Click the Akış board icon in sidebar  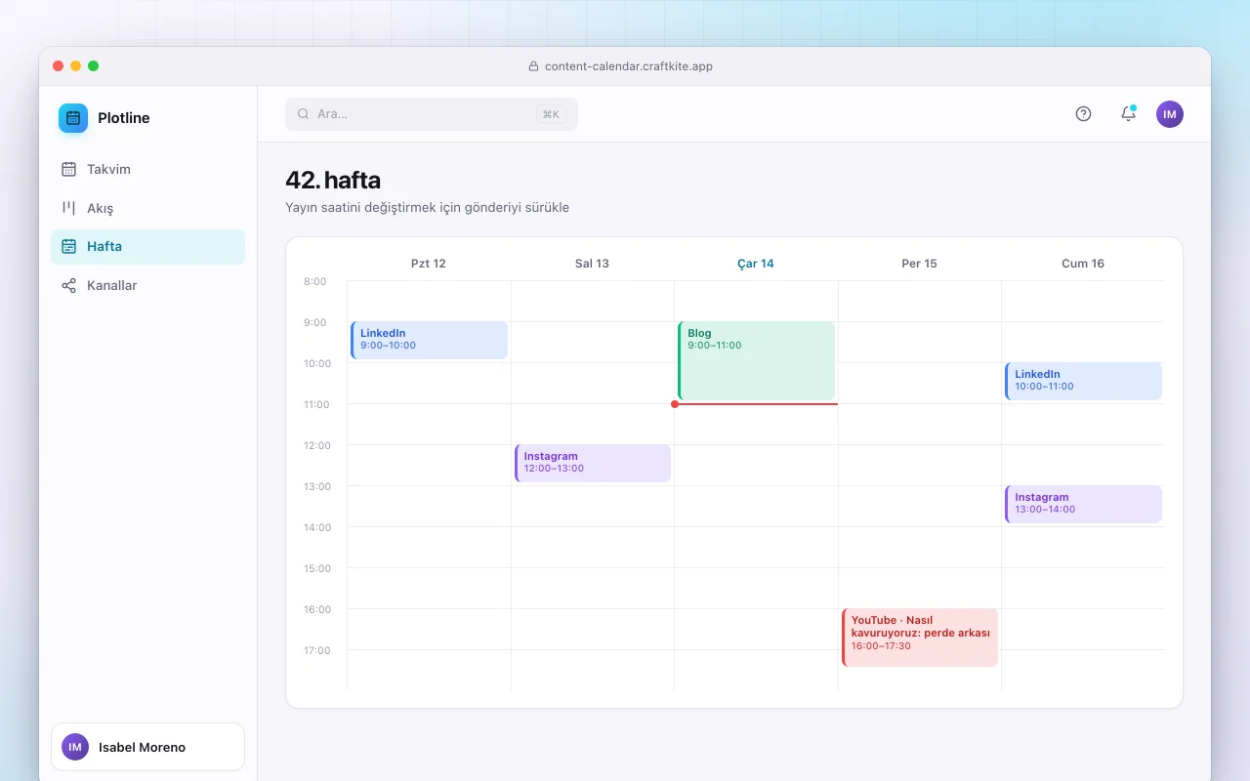(68, 208)
